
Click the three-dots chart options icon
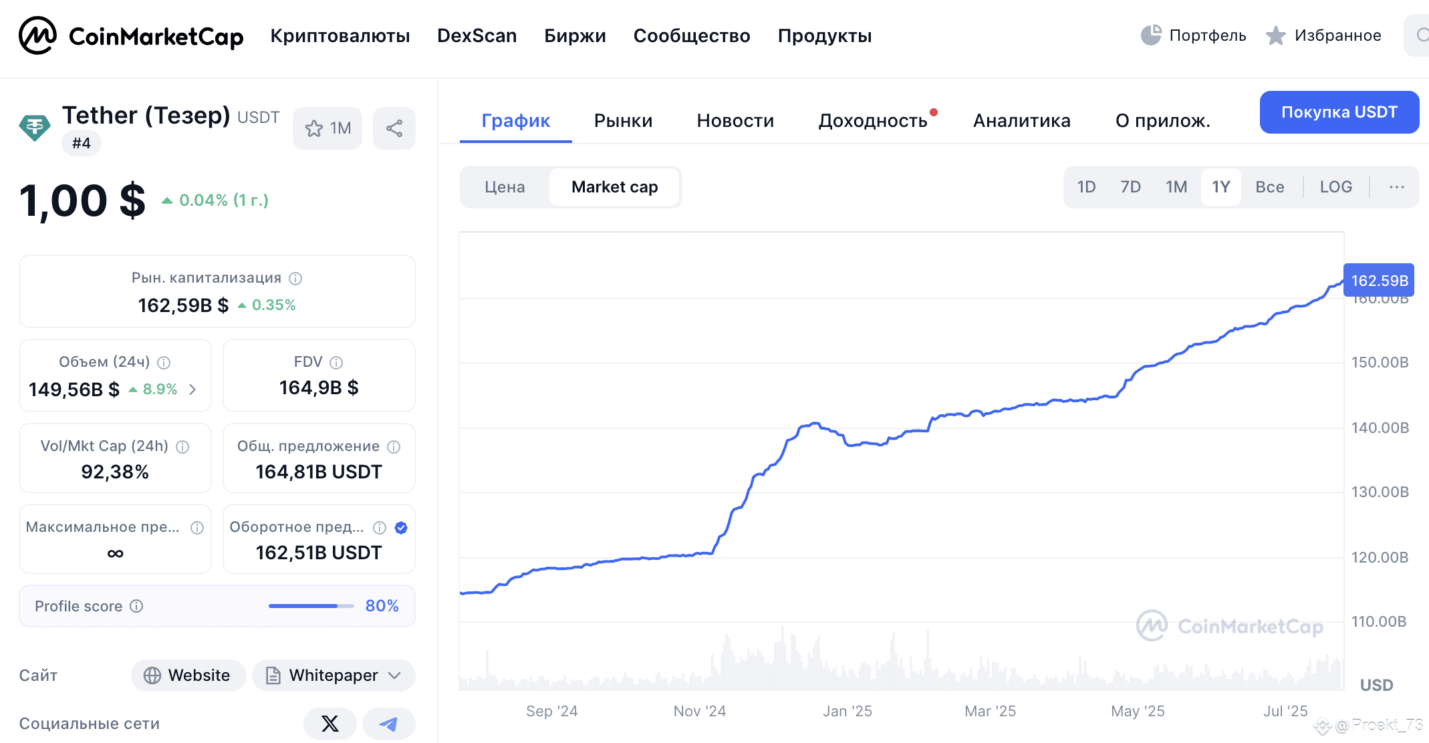point(1396,187)
